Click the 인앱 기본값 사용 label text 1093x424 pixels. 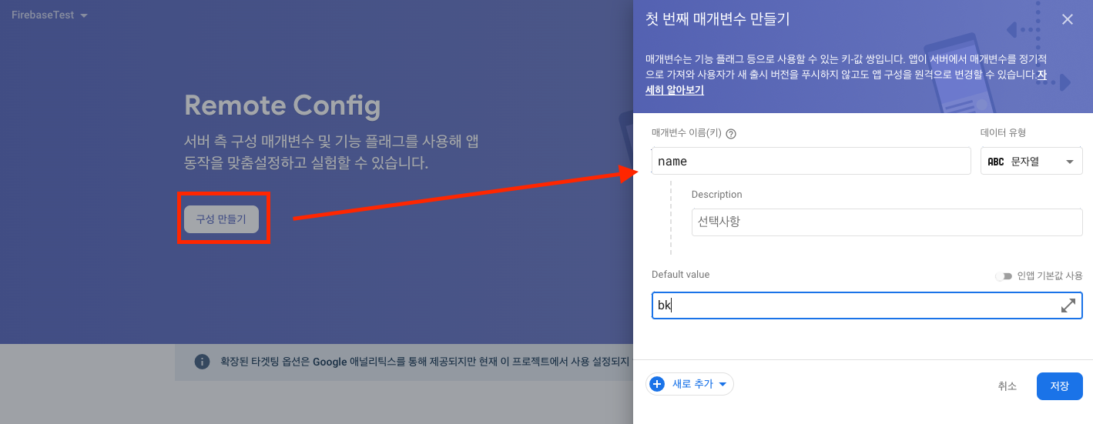click(x=1049, y=275)
